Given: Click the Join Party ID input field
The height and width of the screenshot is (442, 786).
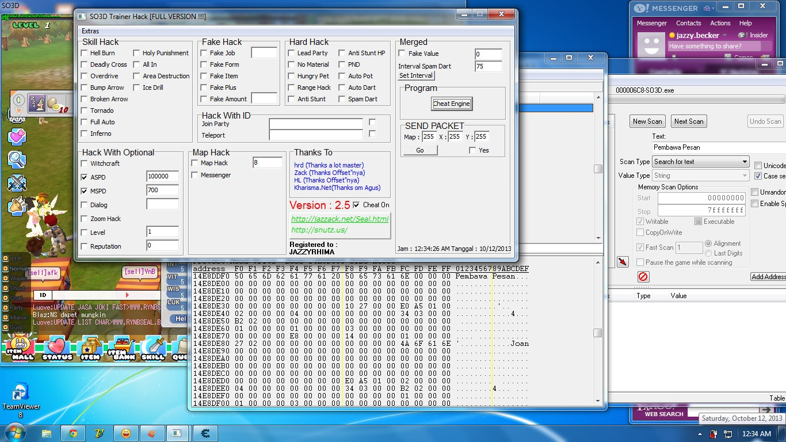Looking at the screenshot, I should point(316,124).
